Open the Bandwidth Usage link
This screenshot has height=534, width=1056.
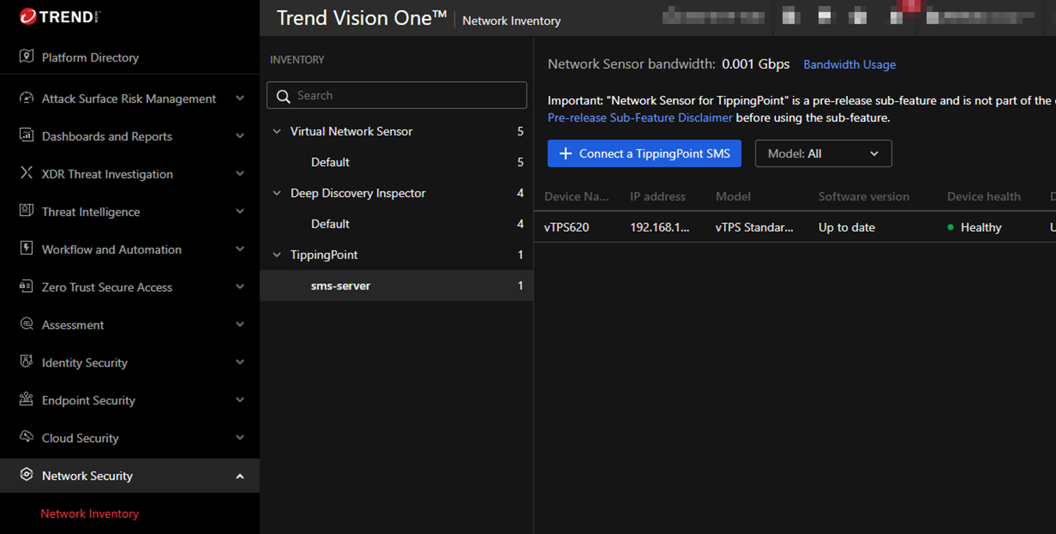click(849, 64)
